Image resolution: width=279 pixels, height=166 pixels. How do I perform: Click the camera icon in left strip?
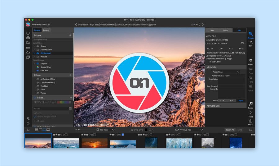pos(28,38)
